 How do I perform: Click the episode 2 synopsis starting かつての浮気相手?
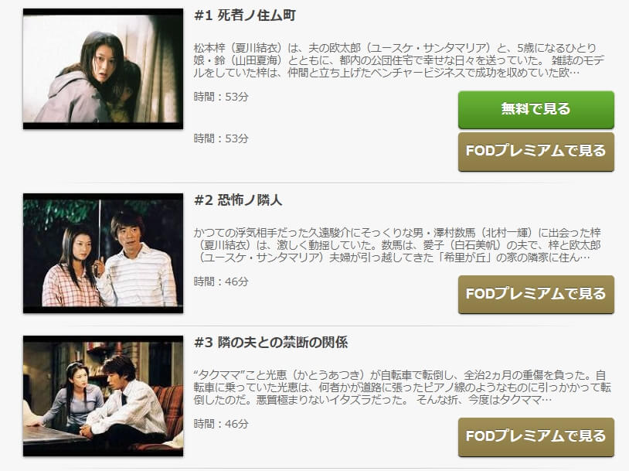[x=397, y=245]
